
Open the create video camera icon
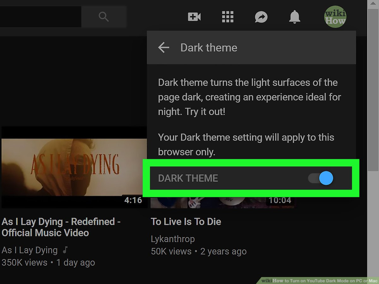click(x=194, y=17)
